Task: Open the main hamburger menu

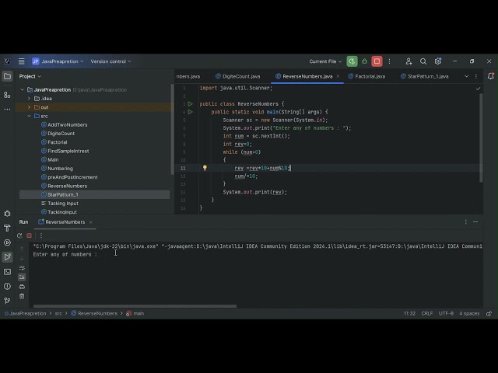Action: coord(21,61)
